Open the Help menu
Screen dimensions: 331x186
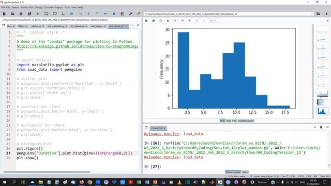click(x=80, y=7)
